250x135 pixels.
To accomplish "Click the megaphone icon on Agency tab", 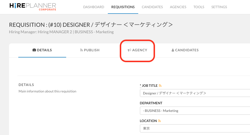I will point(129,50).
